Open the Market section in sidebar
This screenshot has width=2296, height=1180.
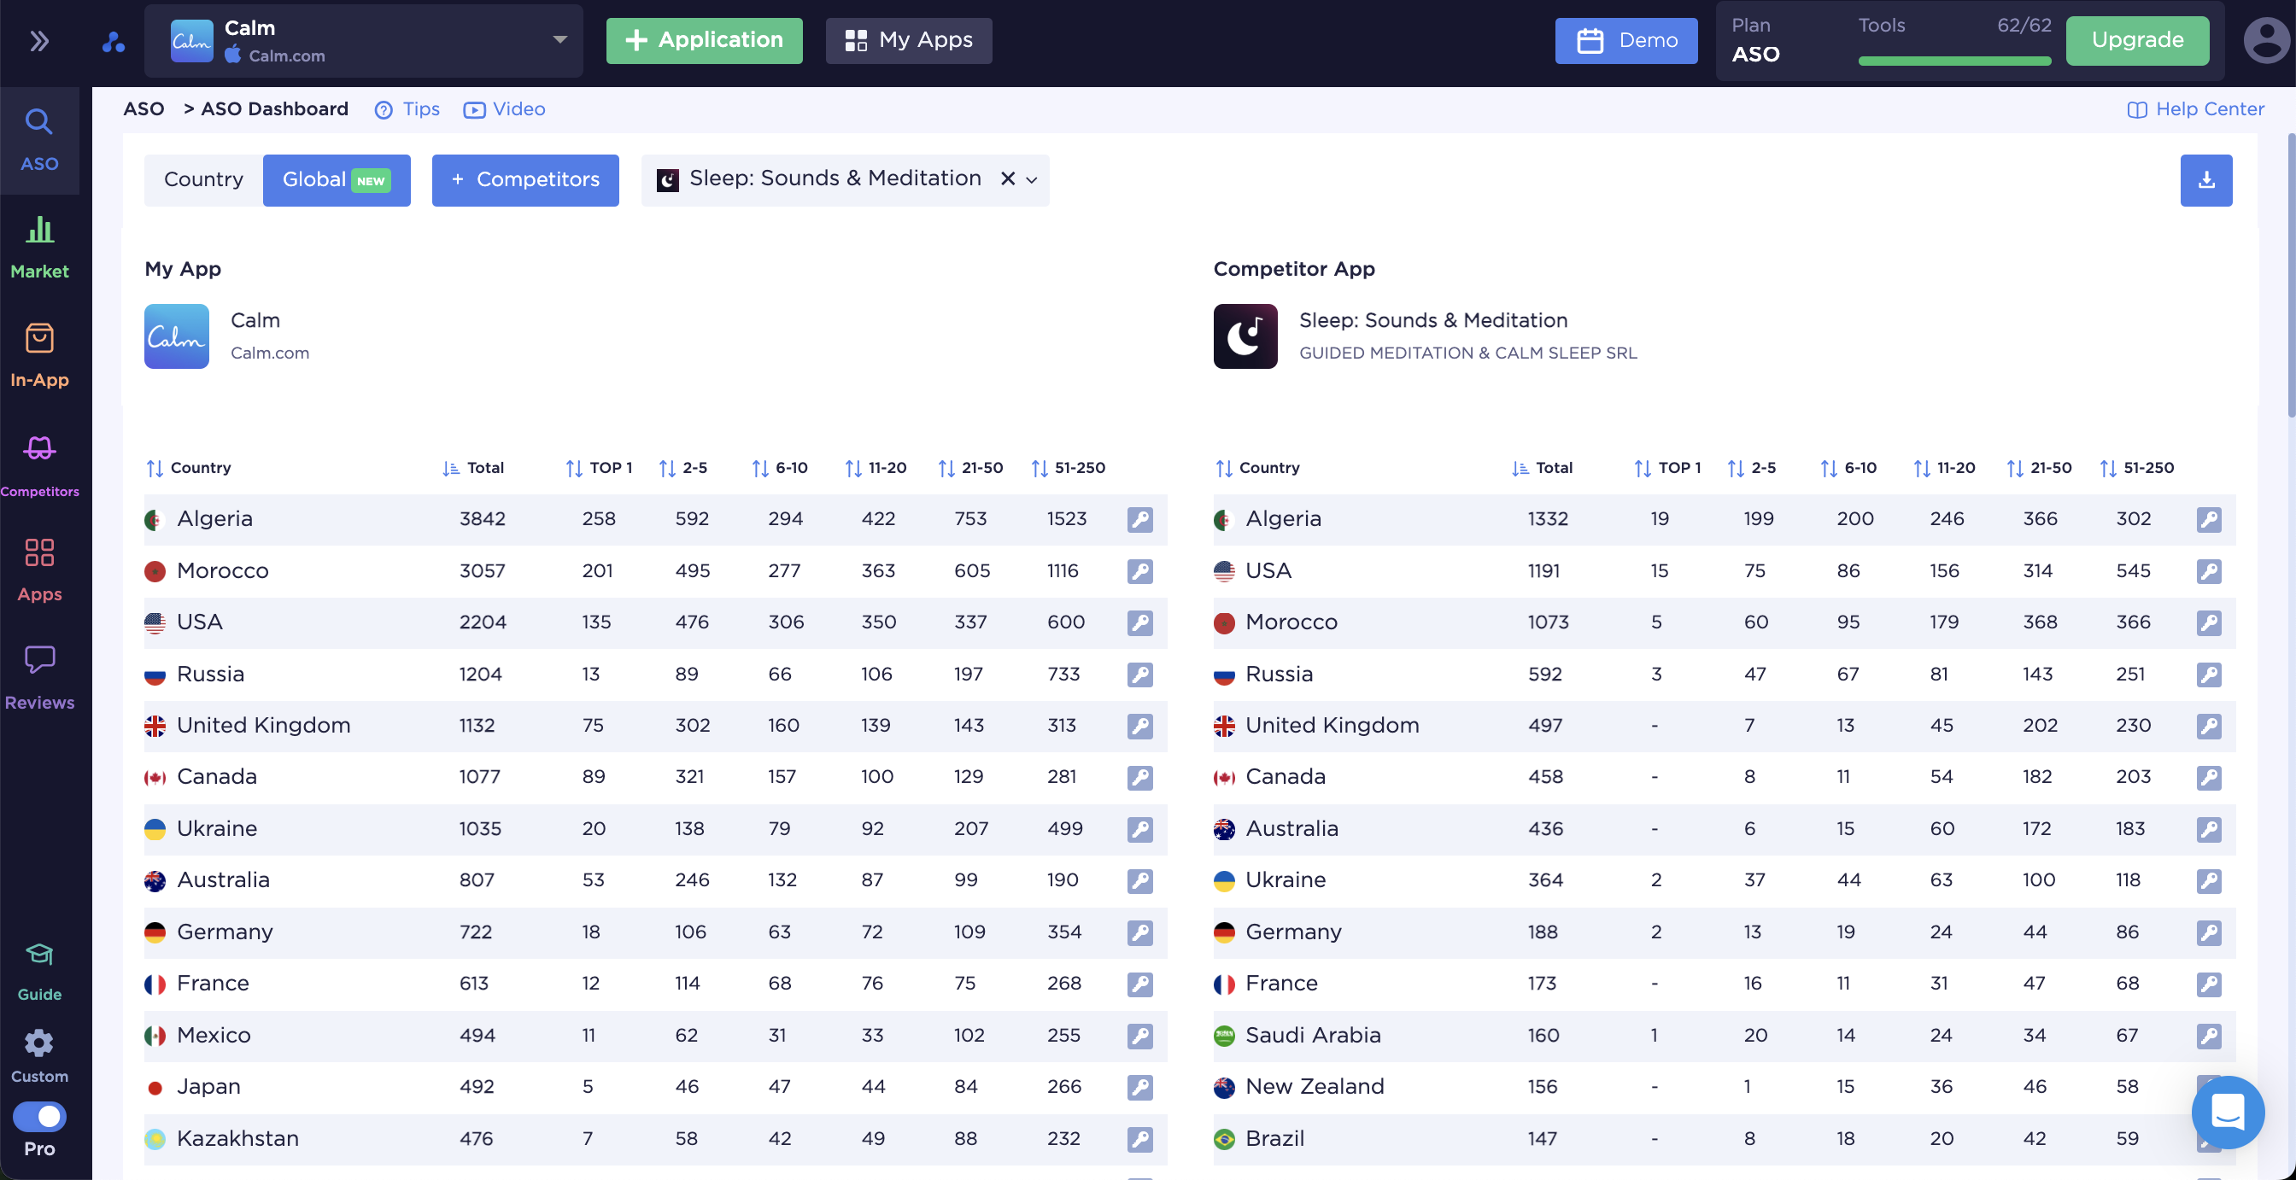[x=39, y=247]
